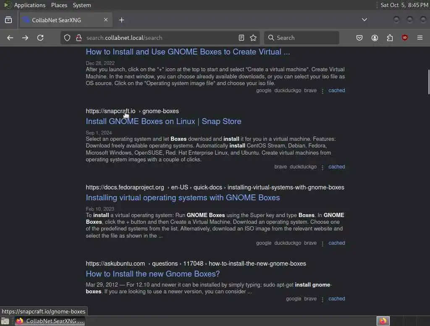Open the Firefox View icon
The width and height of the screenshot is (430, 326).
8,20
